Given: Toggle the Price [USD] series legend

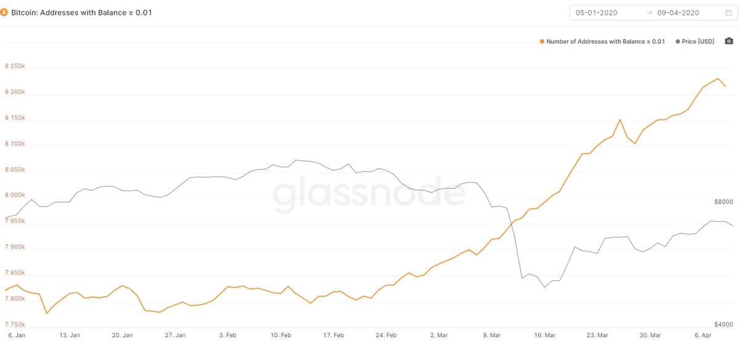Looking at the screenshot, I should tap(698, 41).
